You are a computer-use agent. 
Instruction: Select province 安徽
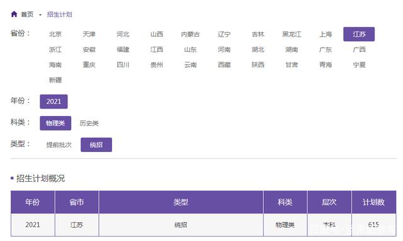(x=89, y=49)
